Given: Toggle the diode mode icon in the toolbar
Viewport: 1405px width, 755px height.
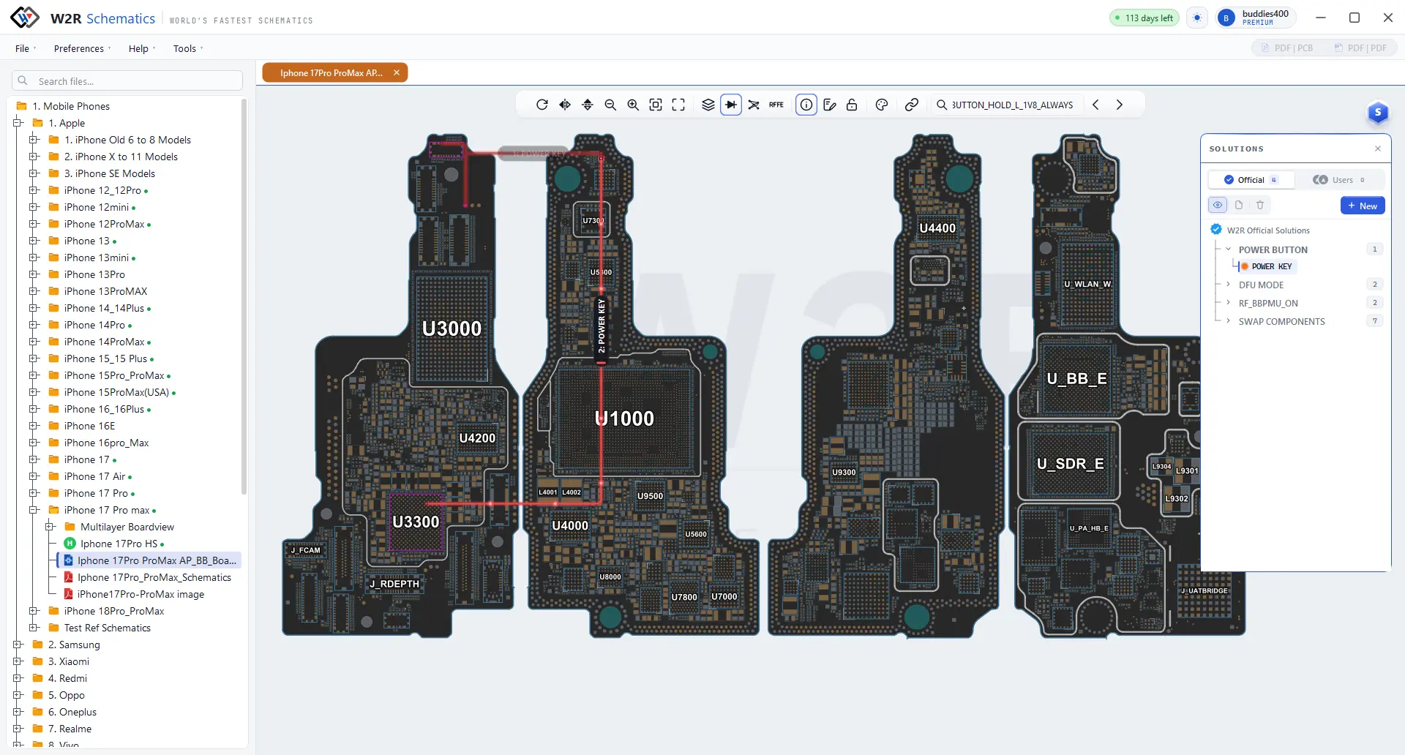Looking at the screenshot, I should (731, 105).
